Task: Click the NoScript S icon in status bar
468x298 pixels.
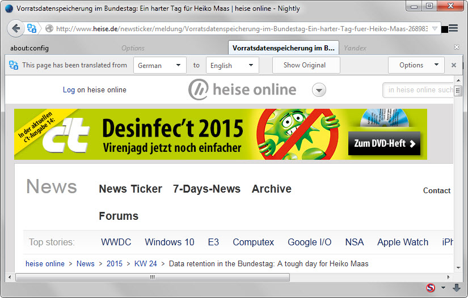Action: pyautogui.click(x=431, y=288)
